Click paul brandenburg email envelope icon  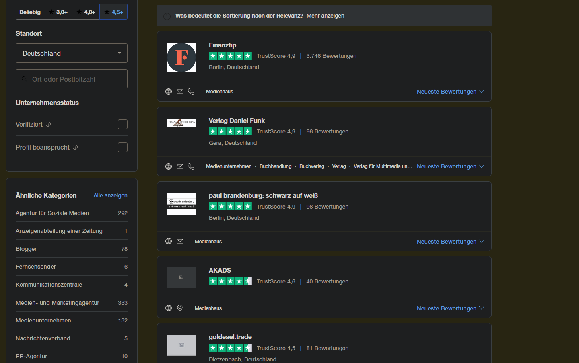tap(180, 241)
